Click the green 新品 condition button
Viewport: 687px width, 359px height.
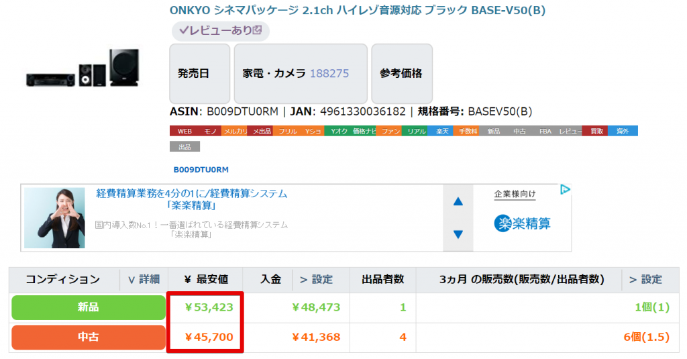(x=89, y=307)
